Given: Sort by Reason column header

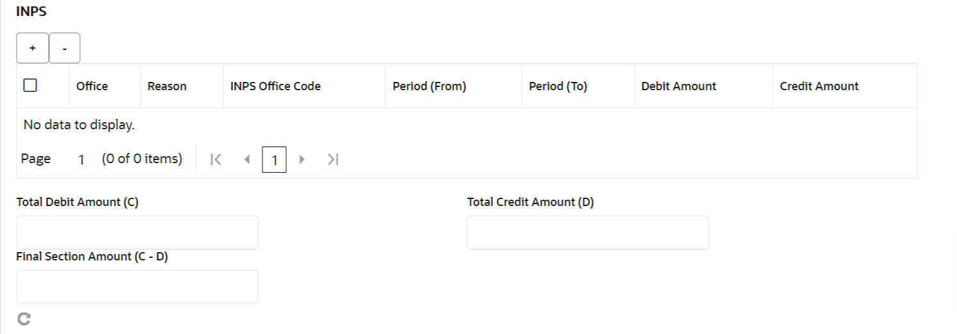Looking at the screenshot, I should point(167,86).
